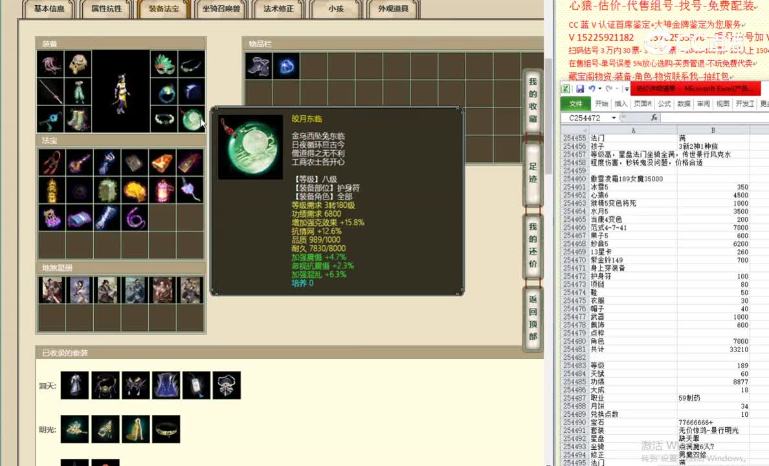
Task: Click the white robe icon in the 洞天 set row
Action: click(x=74, y=385)
